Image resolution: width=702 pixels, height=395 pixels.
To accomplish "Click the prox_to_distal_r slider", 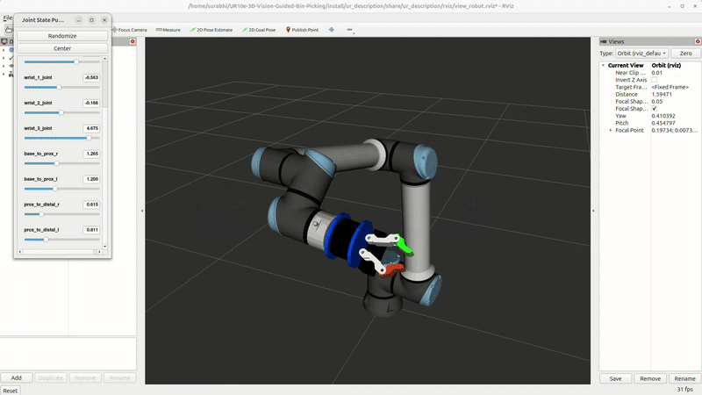I will pyautogui.click(x=61, y=214).
